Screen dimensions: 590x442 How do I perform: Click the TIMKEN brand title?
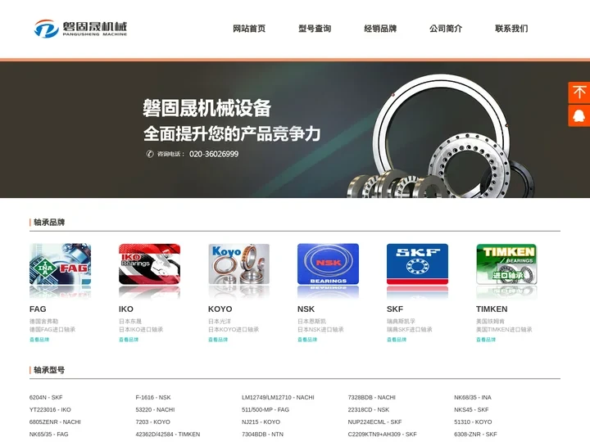coord(492,309)
